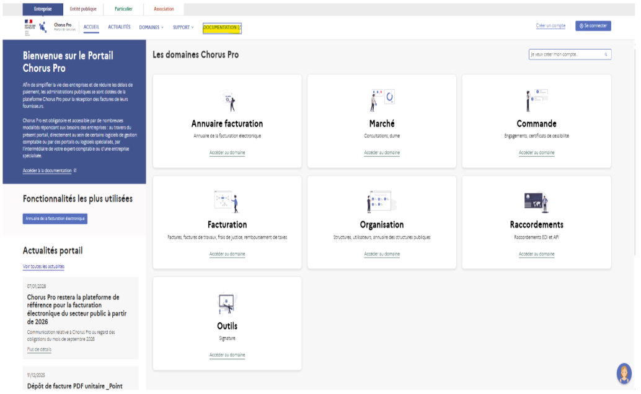
Task: Click the news headline 'Dépôt de facture PDF unitaire'
Action: (75, 386)
